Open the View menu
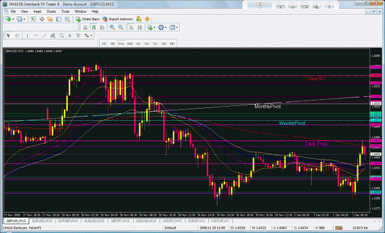This screenshot has width=385, height=233. click(25, 12)
